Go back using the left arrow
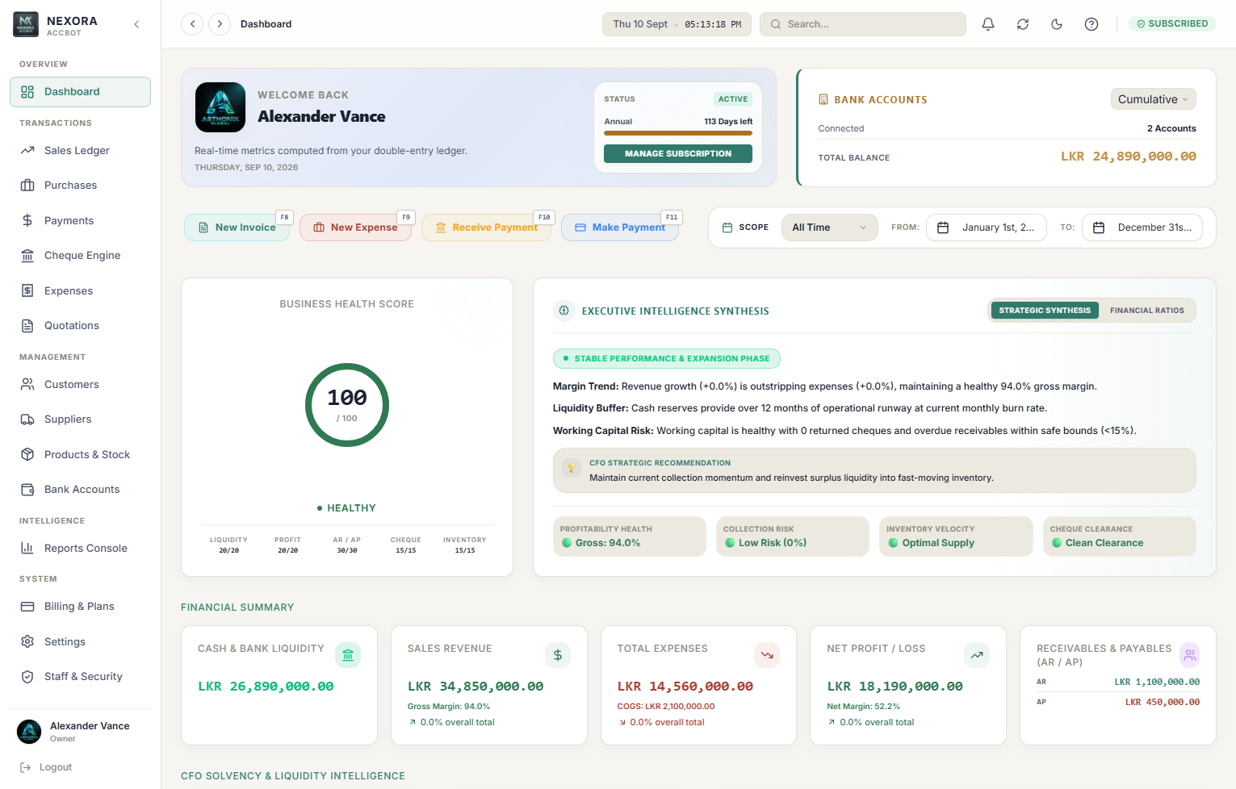 [x=192, y=24]
